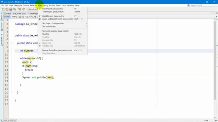218x122 pixels.
Task: Maximize the editor window with the tab-bar icon
Action: point(217,13)
